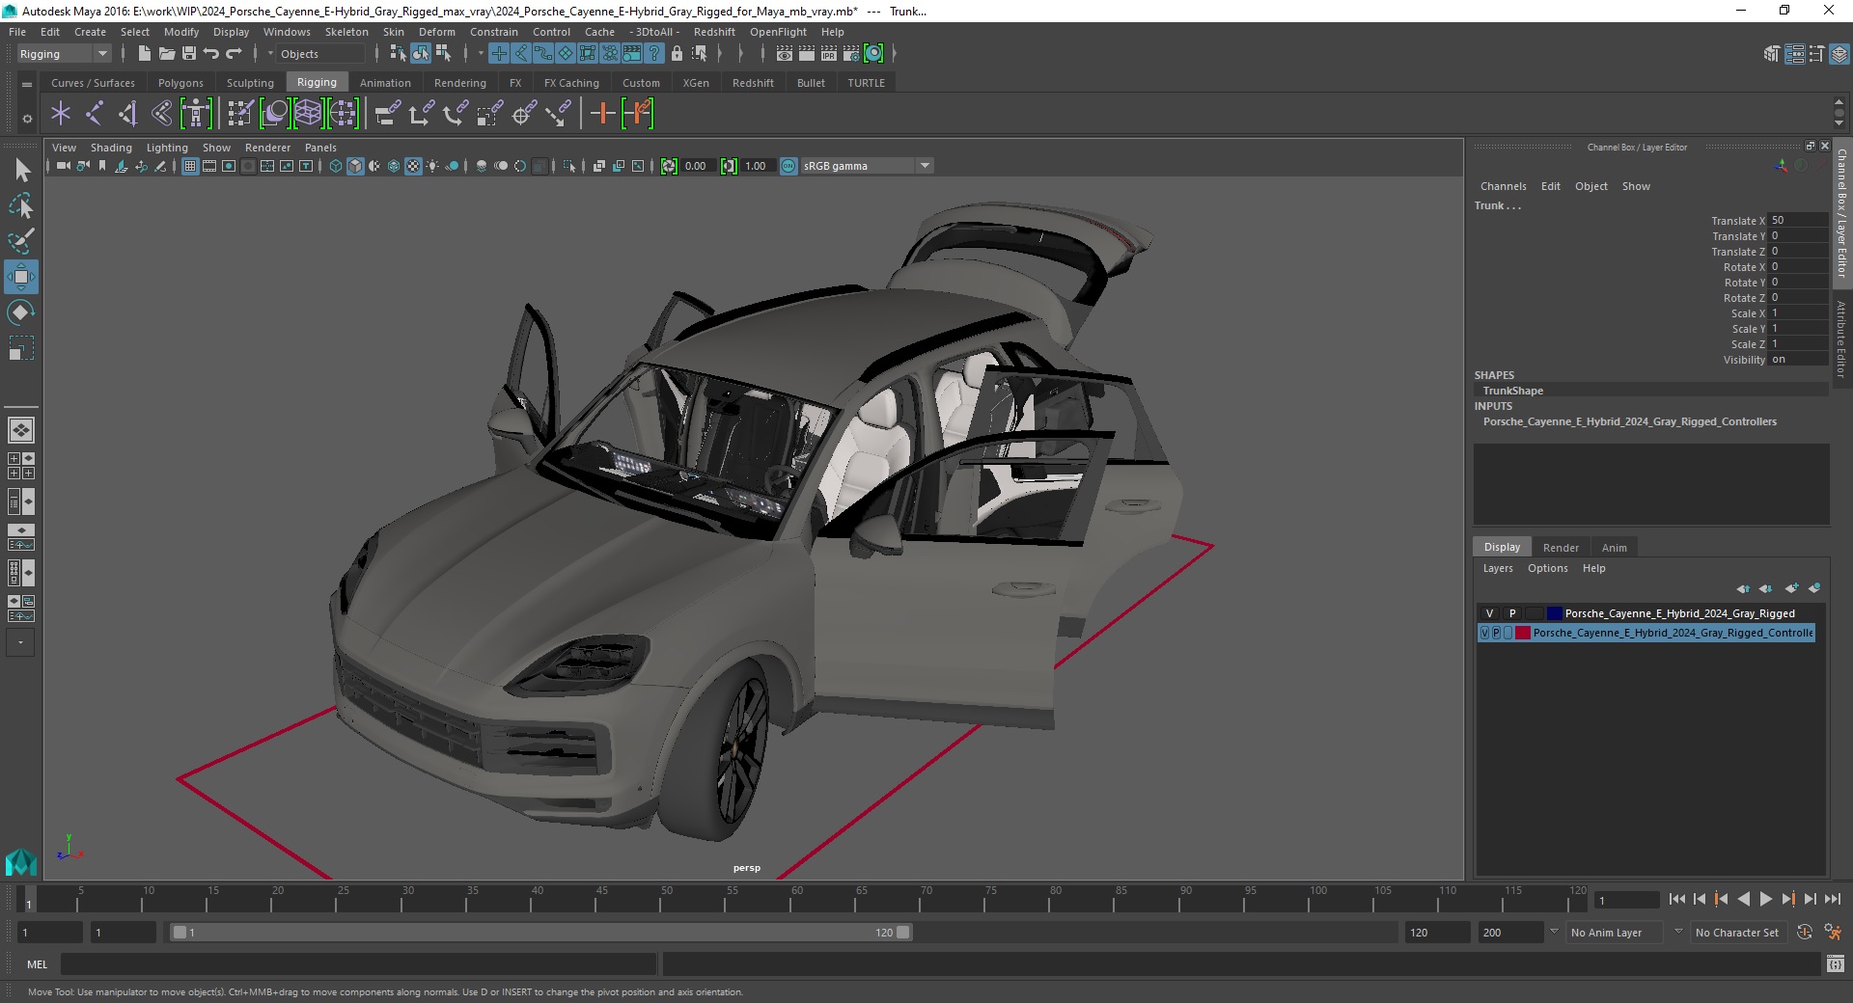Toggle the selection lock padlock icon
Viewport: 1853px width, 1003px height.
[x=677, y=54]
